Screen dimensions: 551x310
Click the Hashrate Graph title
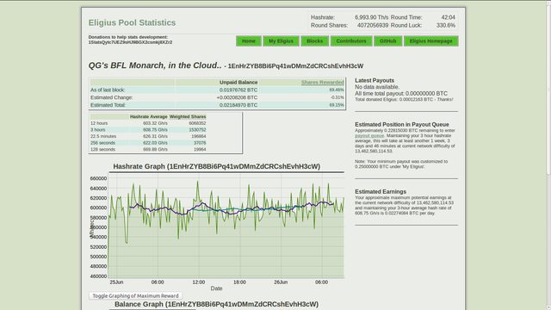[216, 166]
